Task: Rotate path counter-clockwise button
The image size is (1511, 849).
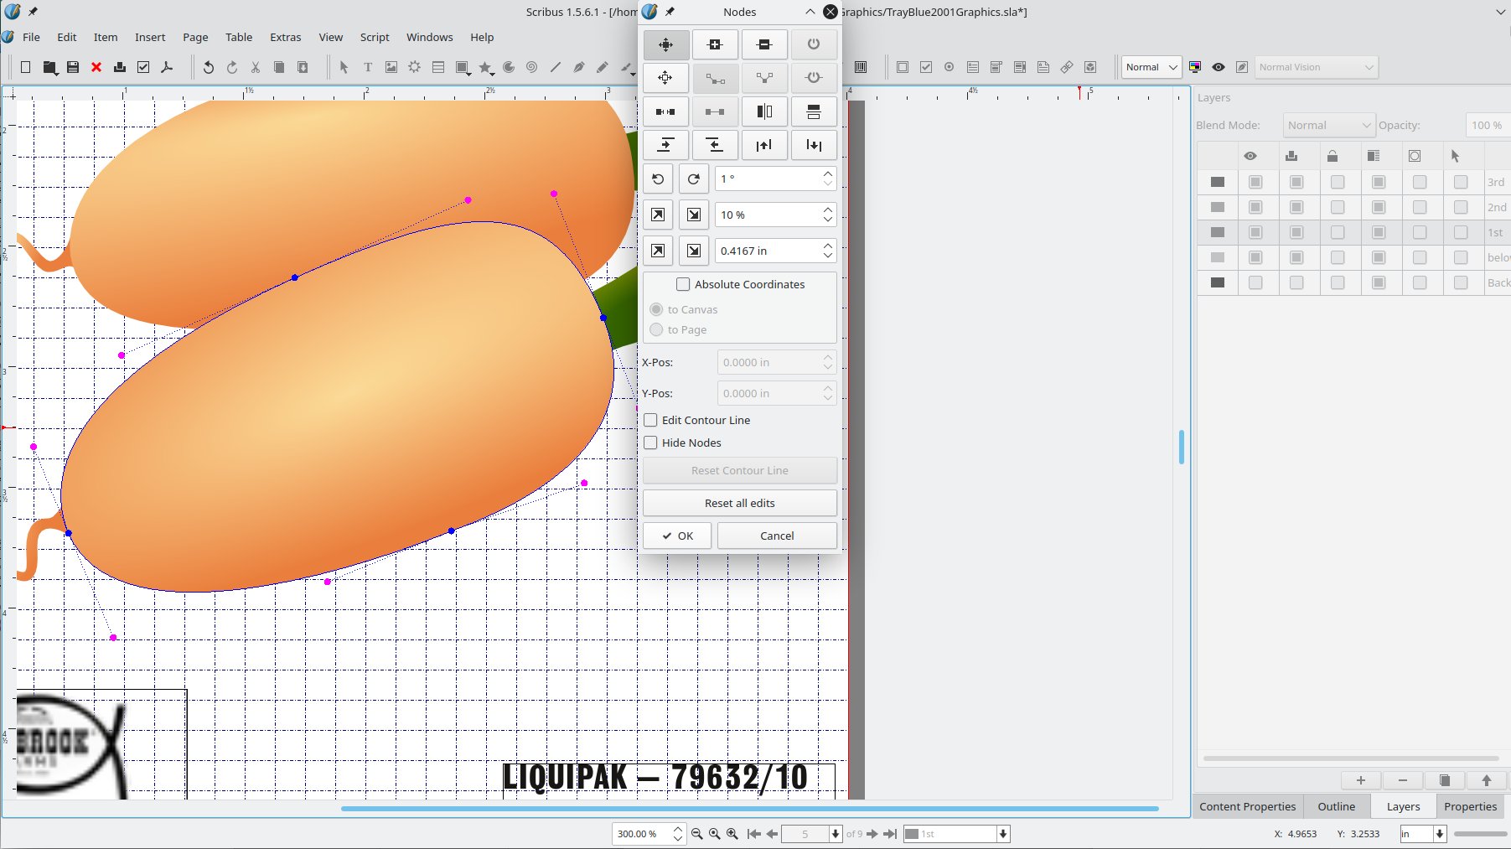Action: pos(658,179)
